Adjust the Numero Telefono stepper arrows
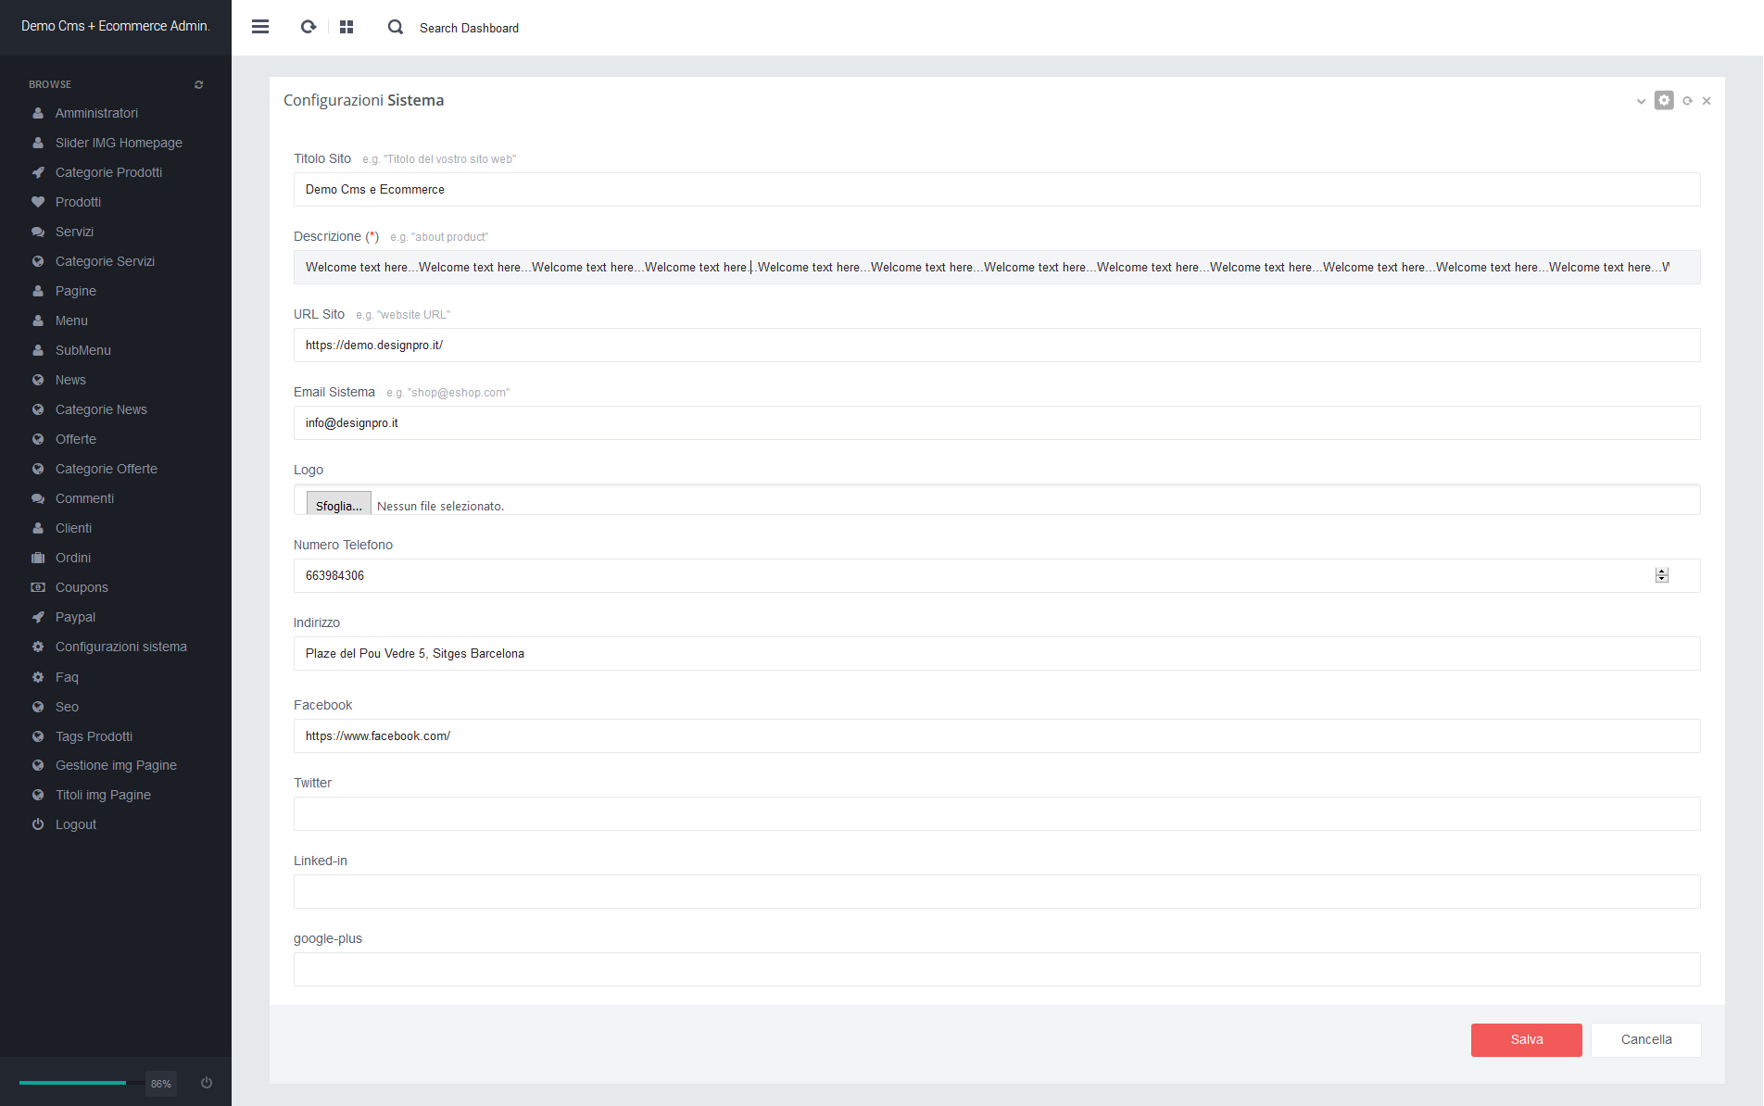The height and width of the screenshot is (1106, 1764). tap(1661, 575)
